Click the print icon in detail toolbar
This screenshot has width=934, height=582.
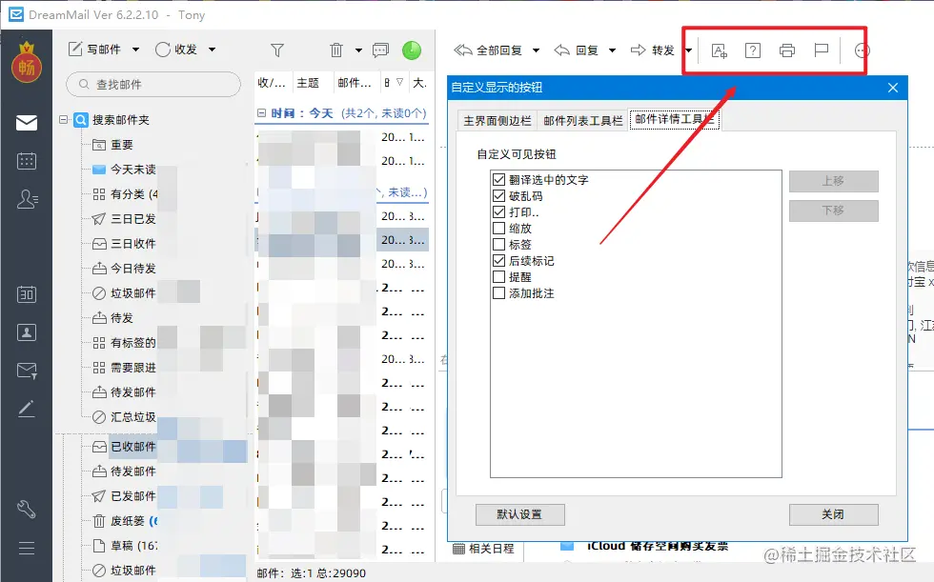click(787, 50)
